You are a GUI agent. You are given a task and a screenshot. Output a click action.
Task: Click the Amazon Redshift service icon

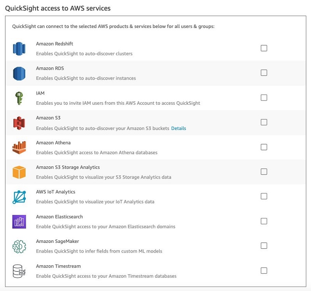tap(19, 48)
